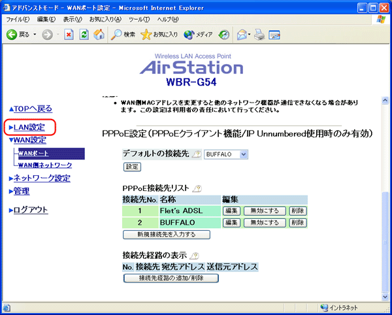Image resolution: width=392 pixels, height=315 pixels.
Task: Print the page with printer icon
Action: [x=259, y=35]
